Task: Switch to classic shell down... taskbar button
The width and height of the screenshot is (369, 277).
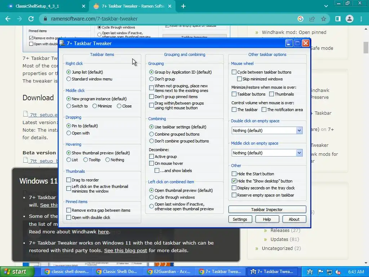Action: click(x=67, y=272)
